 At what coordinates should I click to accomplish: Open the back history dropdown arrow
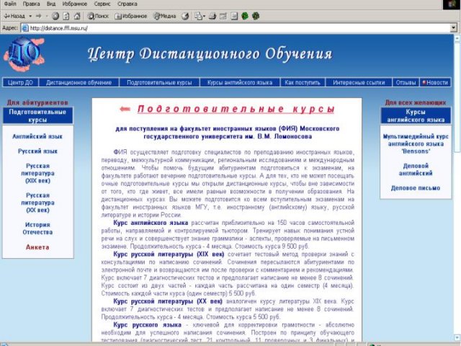pyautogui.click(x=30, y=16)
